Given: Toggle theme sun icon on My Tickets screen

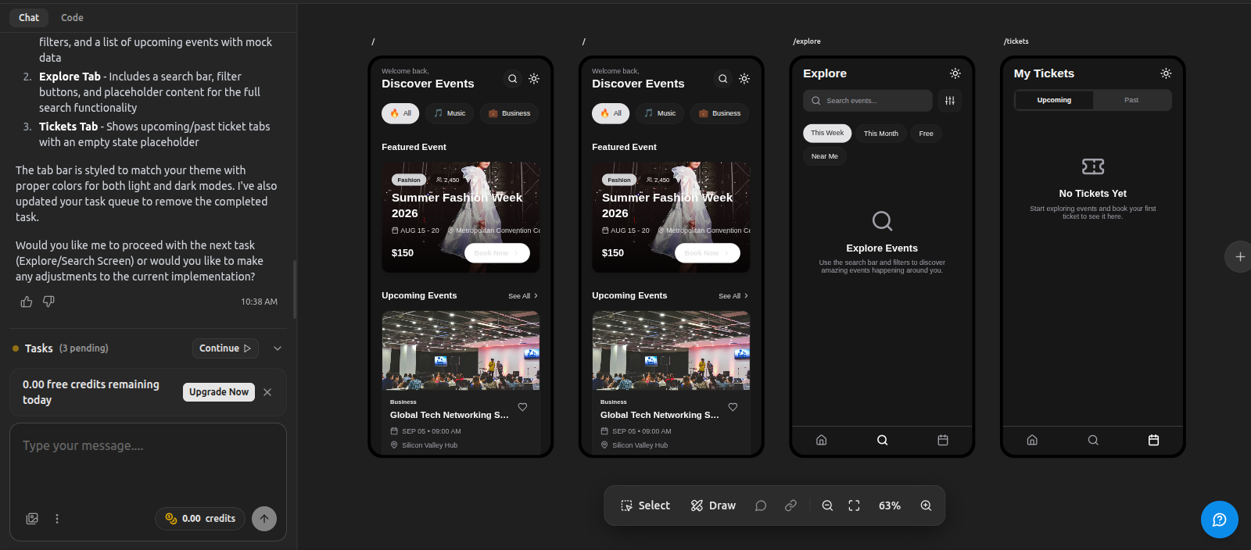Looking at the screenshot, I should [x=1166, y=73].
